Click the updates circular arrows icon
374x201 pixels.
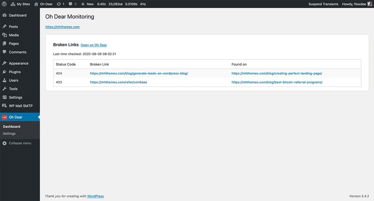point(59,4)
